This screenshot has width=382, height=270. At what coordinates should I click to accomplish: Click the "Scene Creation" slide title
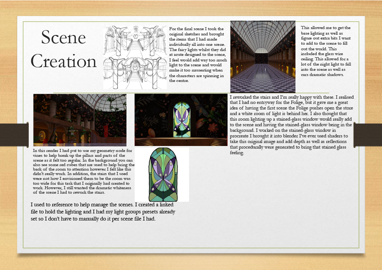click(x=63, y=49)
